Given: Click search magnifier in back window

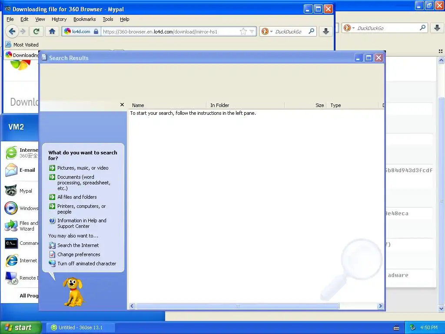Looking at the screenshot, I should click(422, 27).
